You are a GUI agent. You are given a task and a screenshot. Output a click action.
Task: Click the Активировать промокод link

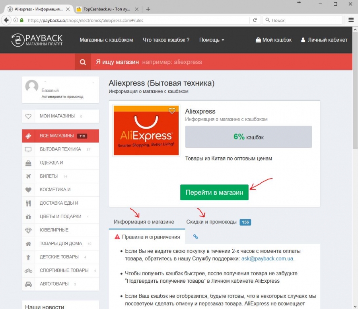(x=62, y=97)
